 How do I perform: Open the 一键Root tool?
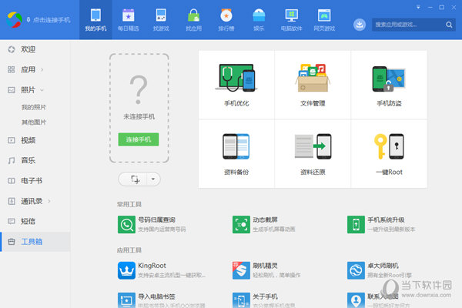[x=389, y=154]
